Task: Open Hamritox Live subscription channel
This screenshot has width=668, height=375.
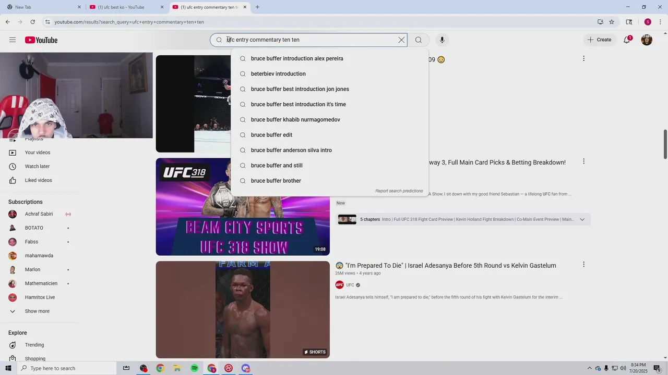Action: (40, 297)
